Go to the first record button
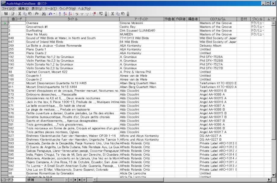Screen dimensions: 277x183 [x=67, y=180]
